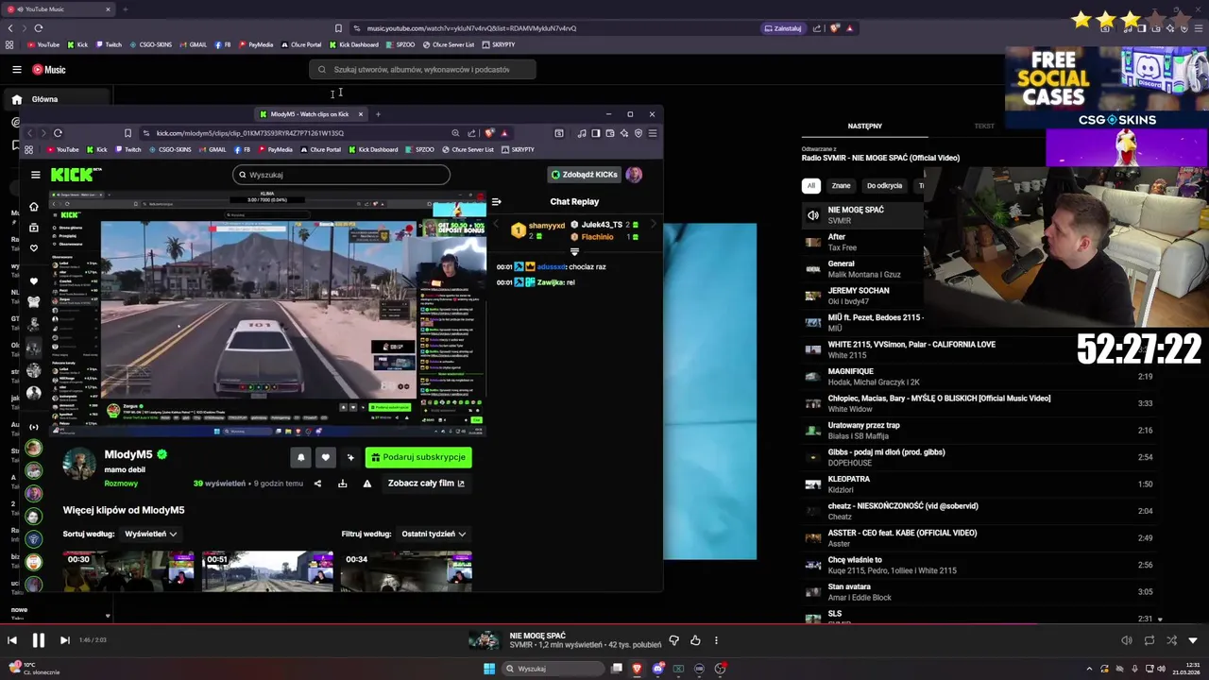Open Kick browse icon in sidebar
The image size is (1209, 680).
34,228
